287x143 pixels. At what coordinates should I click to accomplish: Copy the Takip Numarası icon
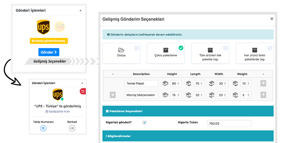point(43,128)
